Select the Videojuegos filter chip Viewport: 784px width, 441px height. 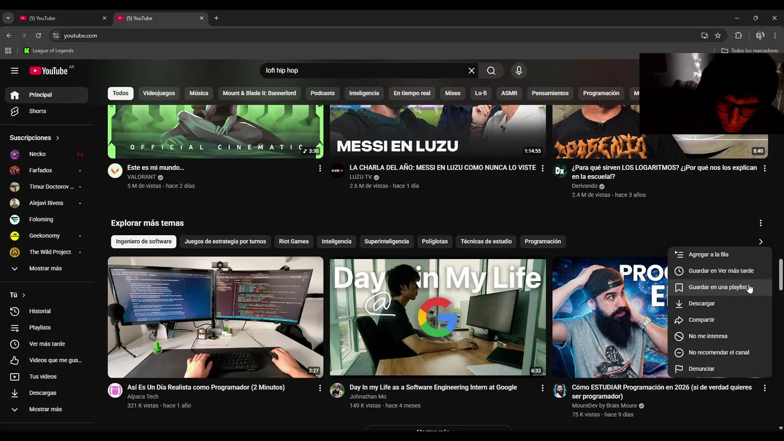pos(159,93)
